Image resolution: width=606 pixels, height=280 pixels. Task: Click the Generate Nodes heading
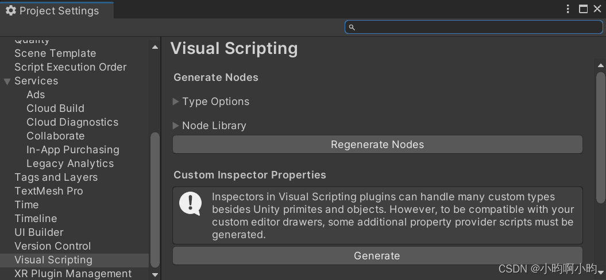[215, 77]
